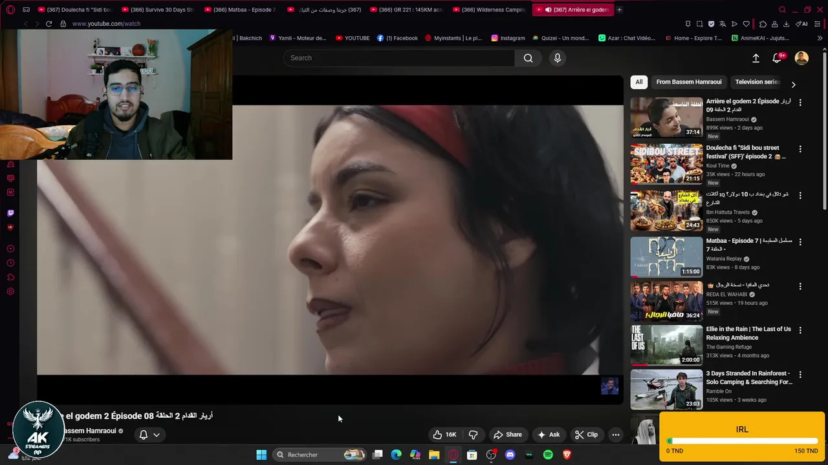The width and height of the screenshot is (828, 465).
Task: Open a new browser tab
Action: (619, 10)
